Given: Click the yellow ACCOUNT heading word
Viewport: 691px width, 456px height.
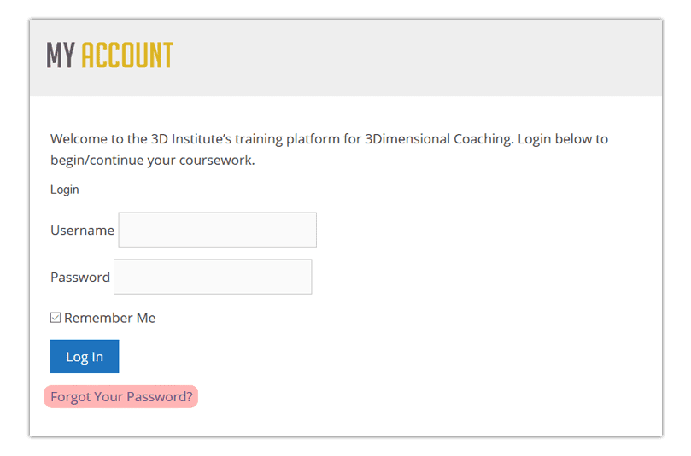Looking at the screenshot, I should click(x=127, y=56).
